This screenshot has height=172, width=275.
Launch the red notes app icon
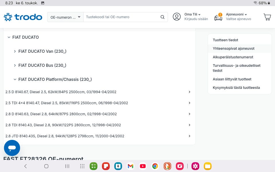(x=106, y=166)
